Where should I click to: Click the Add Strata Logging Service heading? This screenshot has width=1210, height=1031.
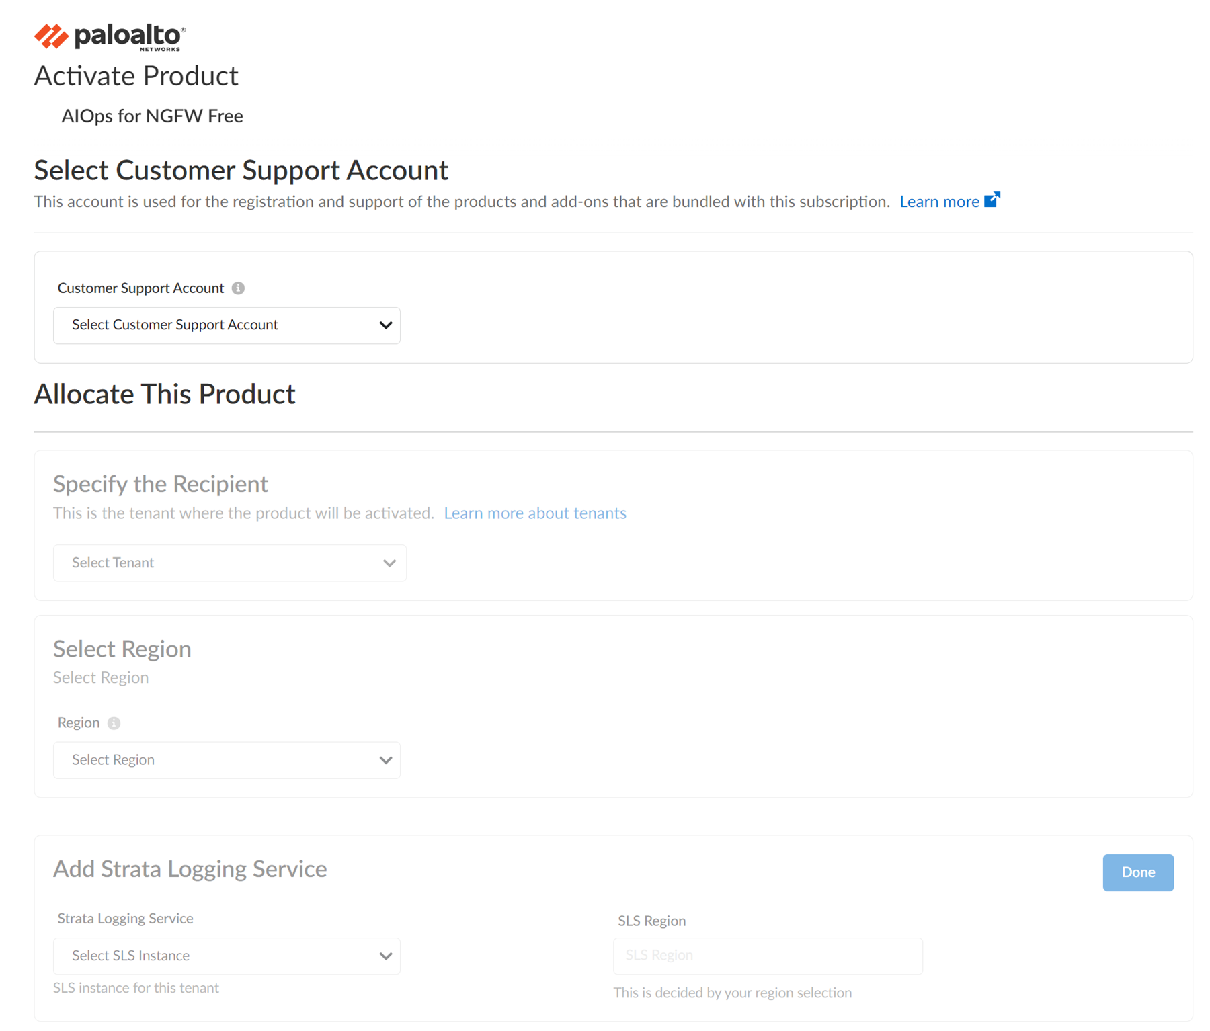[190, 869]
